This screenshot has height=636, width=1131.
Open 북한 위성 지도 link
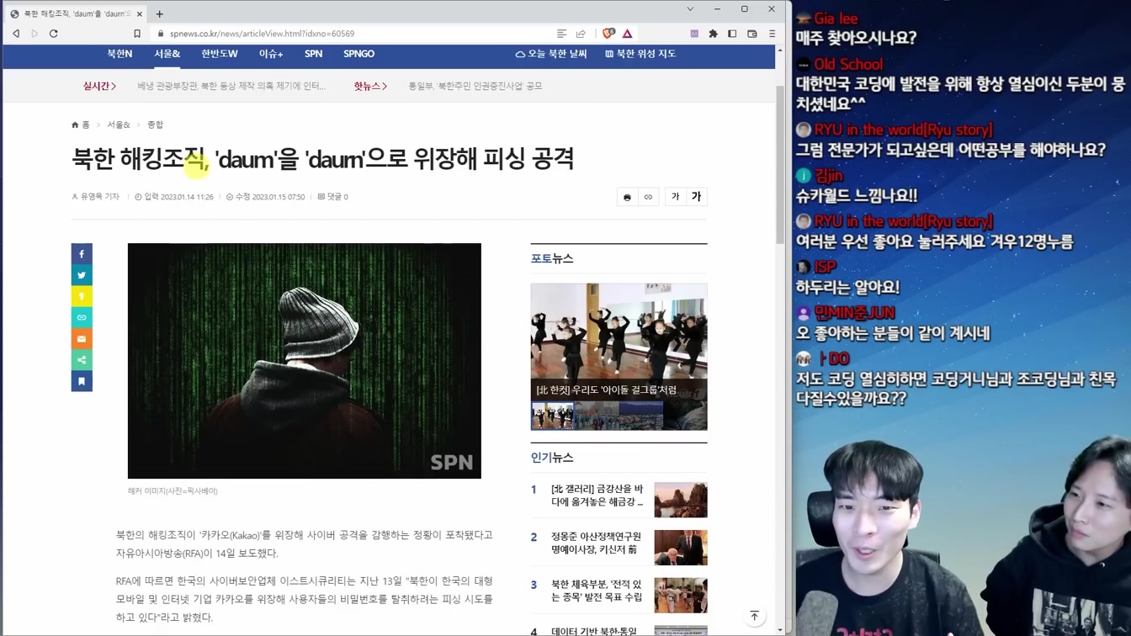tap(640, 54)
